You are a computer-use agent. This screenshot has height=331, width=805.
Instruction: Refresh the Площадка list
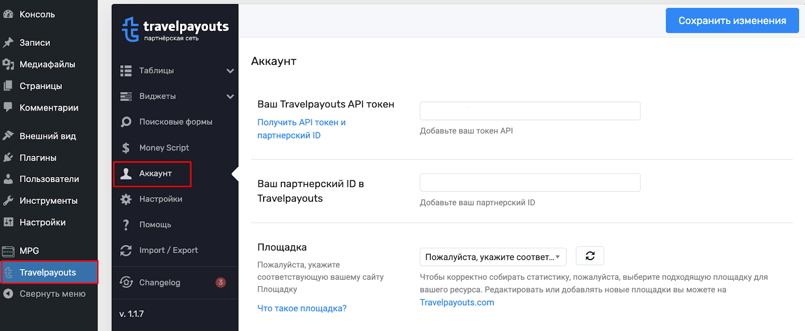coord(590,256)
